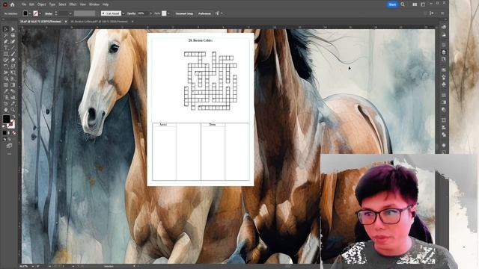Select the Direct Selection tool
The width and height of the screenshot is (479, 269).
coord(13,29)
